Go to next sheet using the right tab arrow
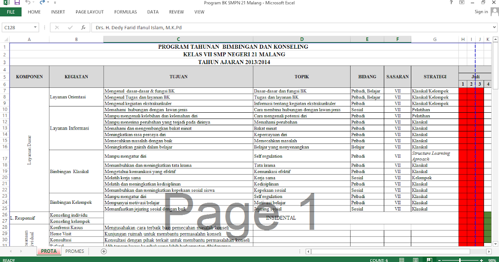 (21, 251)
